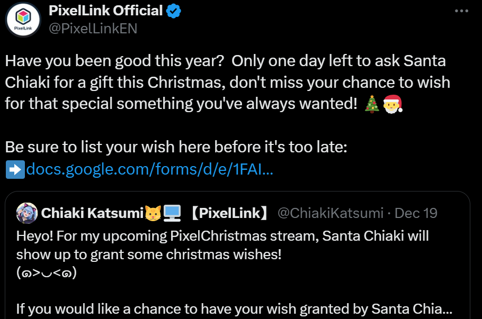Expand truncated "If you would like a chance" line
Image resolution: width=482 pixels, height=319 pixels.
pyautogui.click(x=234, y=308)
